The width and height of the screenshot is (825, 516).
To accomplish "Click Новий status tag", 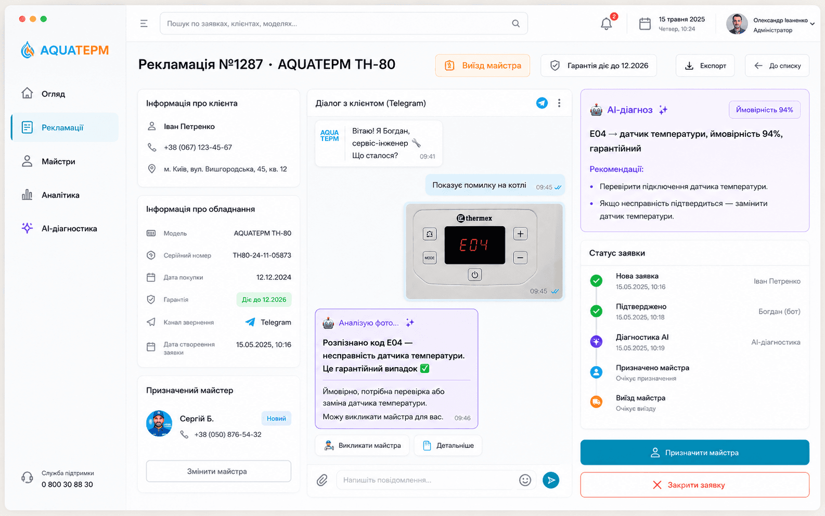I will pyautogui.click(x=276, y=419).
